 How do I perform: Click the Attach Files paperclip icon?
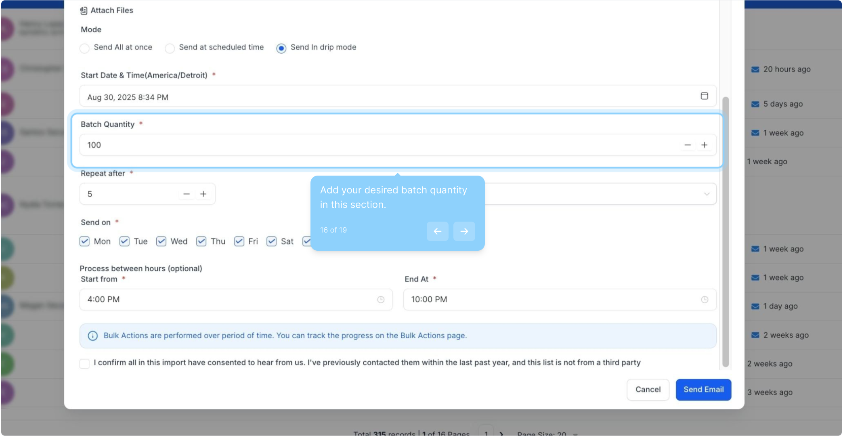tap(84, 10)
